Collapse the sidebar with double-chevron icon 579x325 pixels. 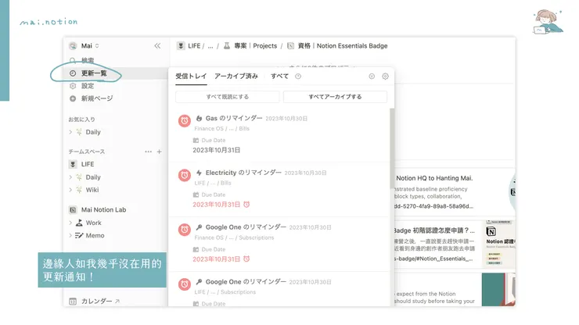click(x=157, y=46)
